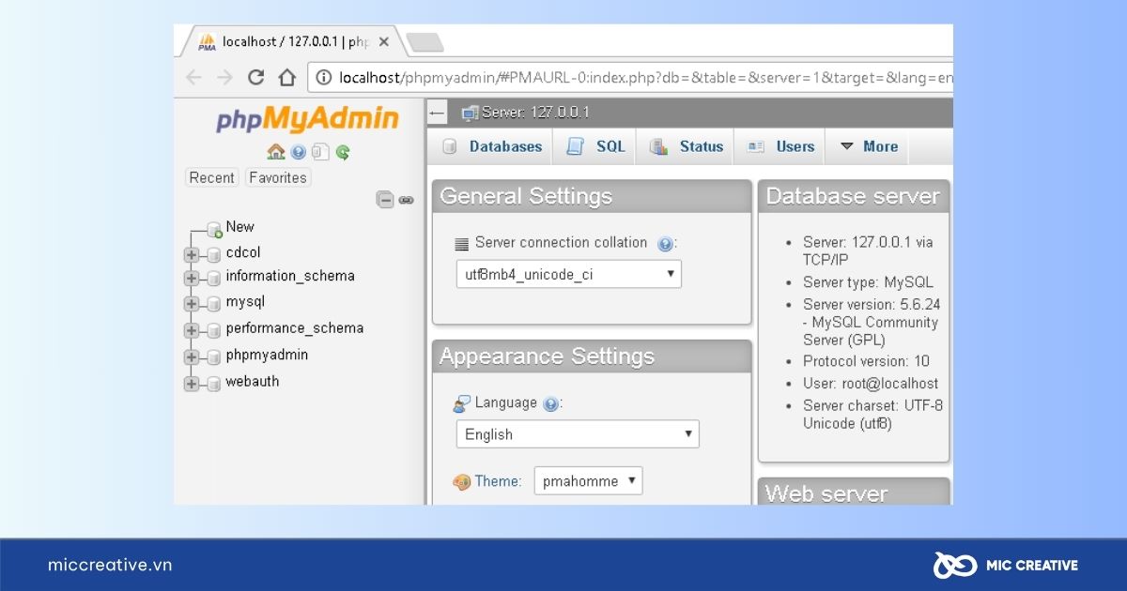Expand the webauth database node
This screenshot has height=591, width=1127.
coord(192,383)
